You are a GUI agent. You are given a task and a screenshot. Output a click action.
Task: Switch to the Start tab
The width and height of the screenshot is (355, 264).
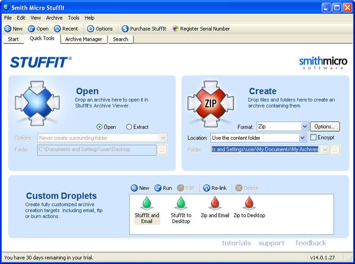coord(13,39)
